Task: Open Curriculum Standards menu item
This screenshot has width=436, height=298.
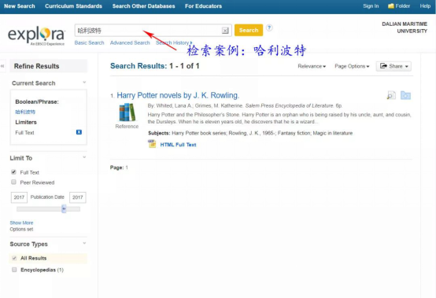Action: pos(73,6)
